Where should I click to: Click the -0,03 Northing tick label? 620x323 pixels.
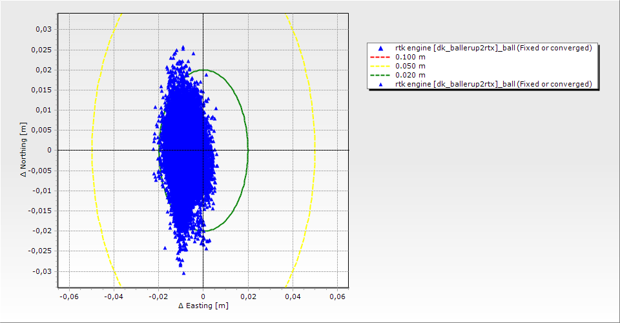pyautogui.click(x=42, y=271)
